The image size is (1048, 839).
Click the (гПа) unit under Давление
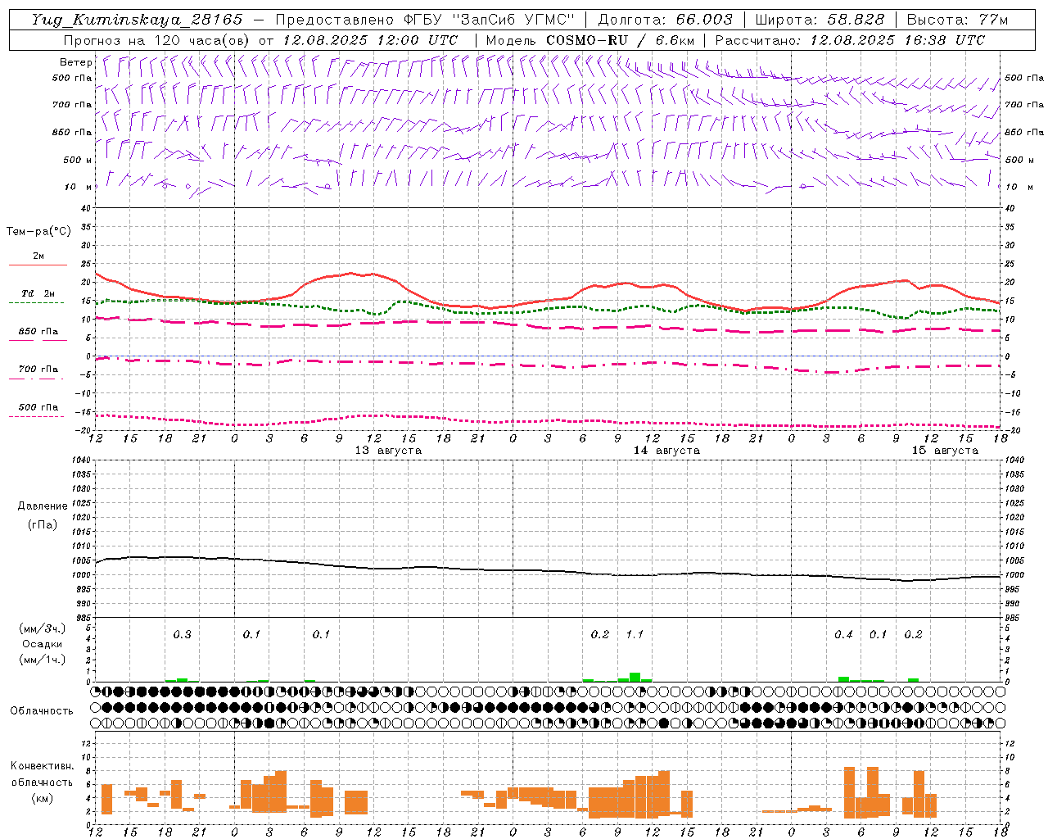[43, 524]
